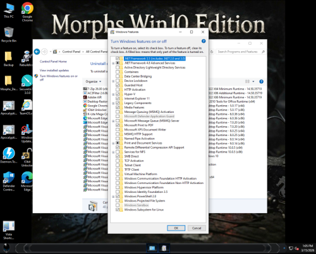Click the network icon in system tray
This screenshot has height=254, width=316.
(291, 248)
